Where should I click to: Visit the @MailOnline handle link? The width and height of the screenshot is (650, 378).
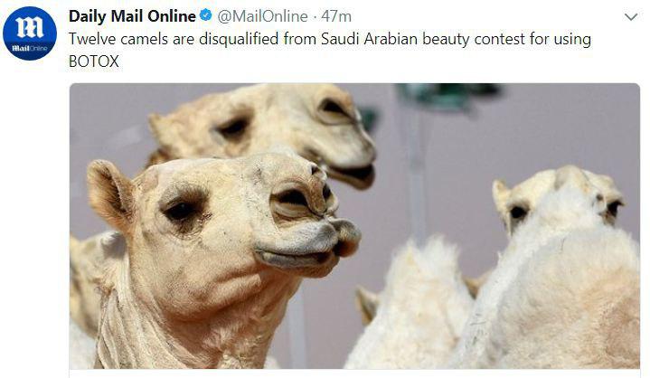pyautogui.click(x=262, y=16)
